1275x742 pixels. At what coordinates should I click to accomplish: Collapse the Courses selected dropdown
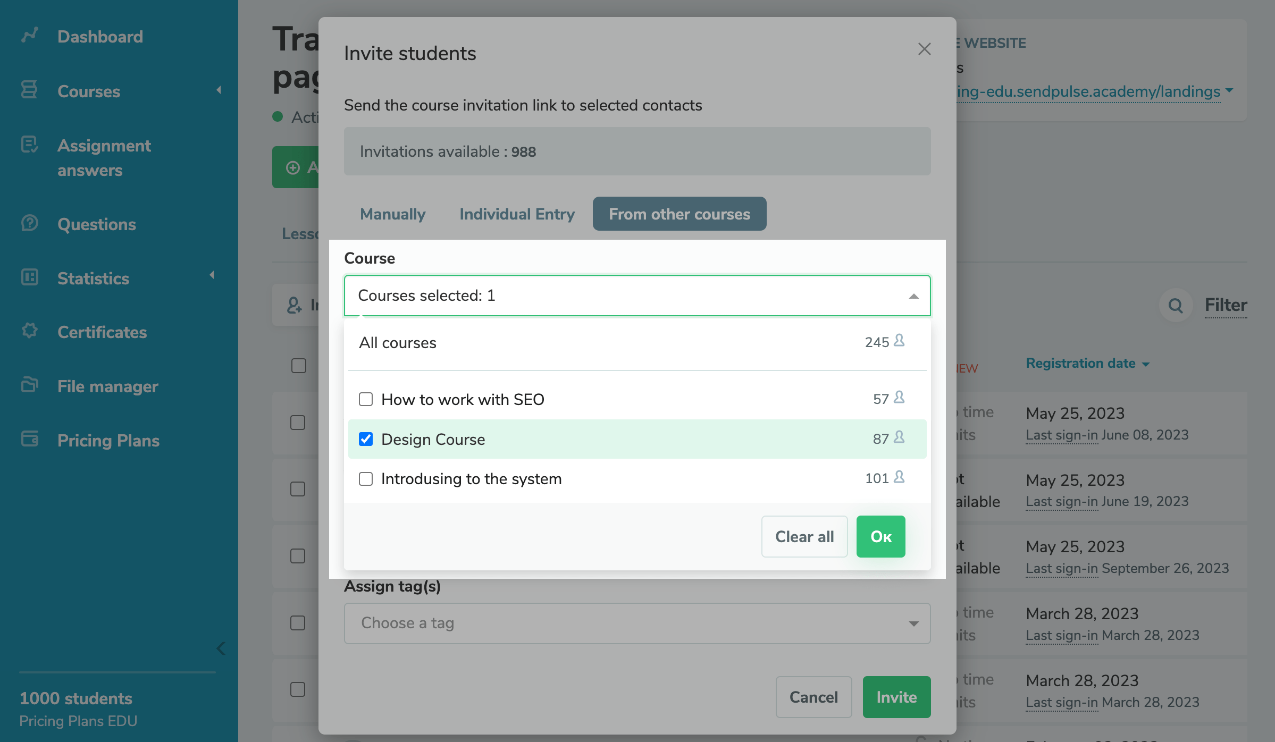pyautogui.click(x=913, y=296)
